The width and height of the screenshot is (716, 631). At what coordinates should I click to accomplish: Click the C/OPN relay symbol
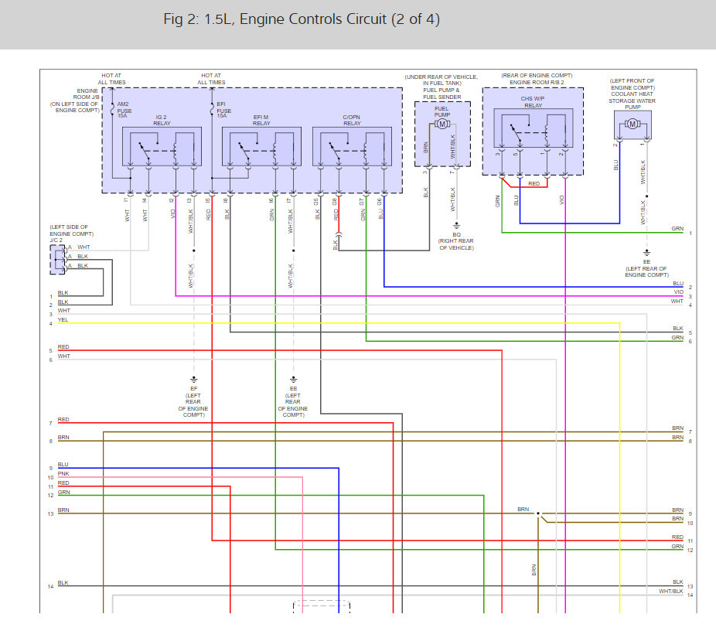coord(352,147)
